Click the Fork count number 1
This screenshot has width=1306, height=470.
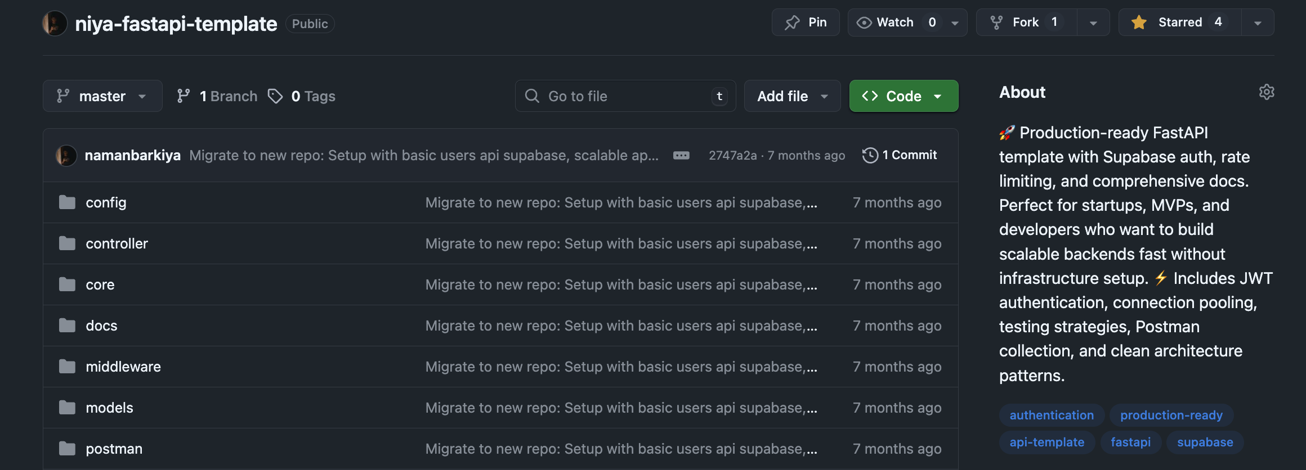(1054, 22)
